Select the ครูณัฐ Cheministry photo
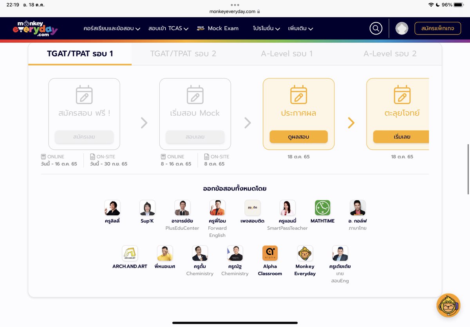This screenshot has width=470, height=327. tap(235, 253)
